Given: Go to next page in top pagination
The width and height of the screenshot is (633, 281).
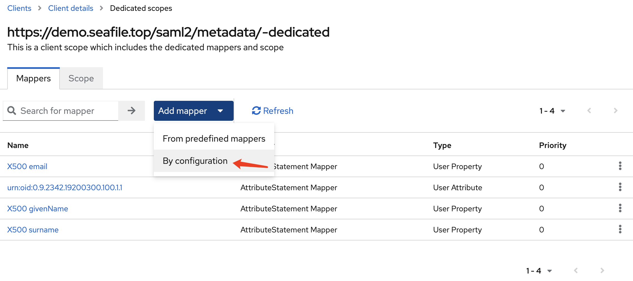Looking at the screenshot, I should (615, 111).
